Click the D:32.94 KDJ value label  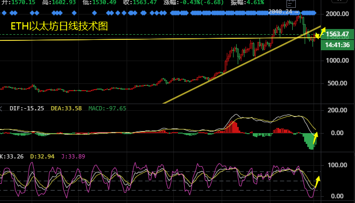pyautogui.click(x=43, y=156)
